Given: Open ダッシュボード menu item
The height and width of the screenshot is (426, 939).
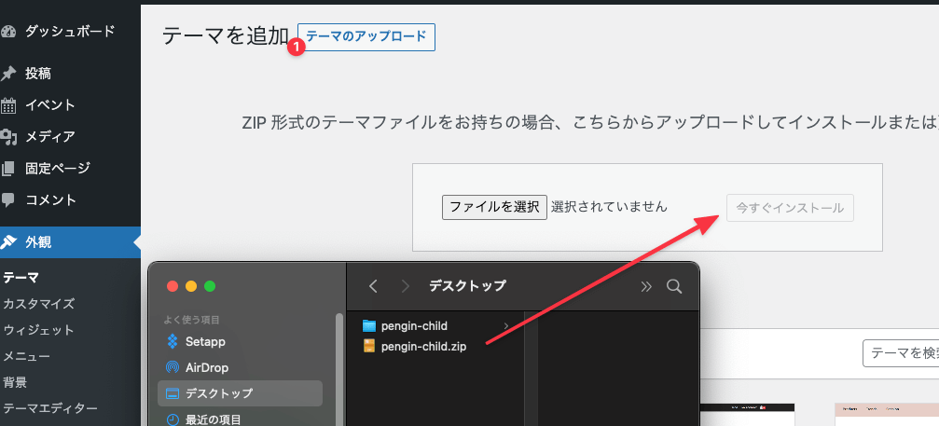Looking at the screenshot, I should [70, 32].
